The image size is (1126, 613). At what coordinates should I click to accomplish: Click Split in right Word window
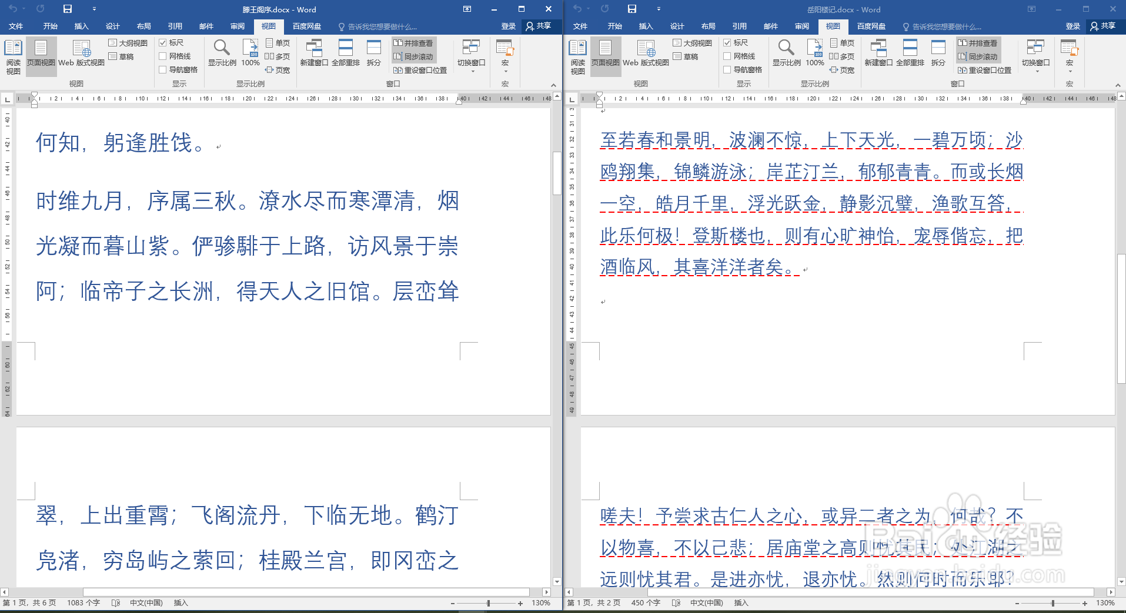pyautogui.click(x=938, y=53)
